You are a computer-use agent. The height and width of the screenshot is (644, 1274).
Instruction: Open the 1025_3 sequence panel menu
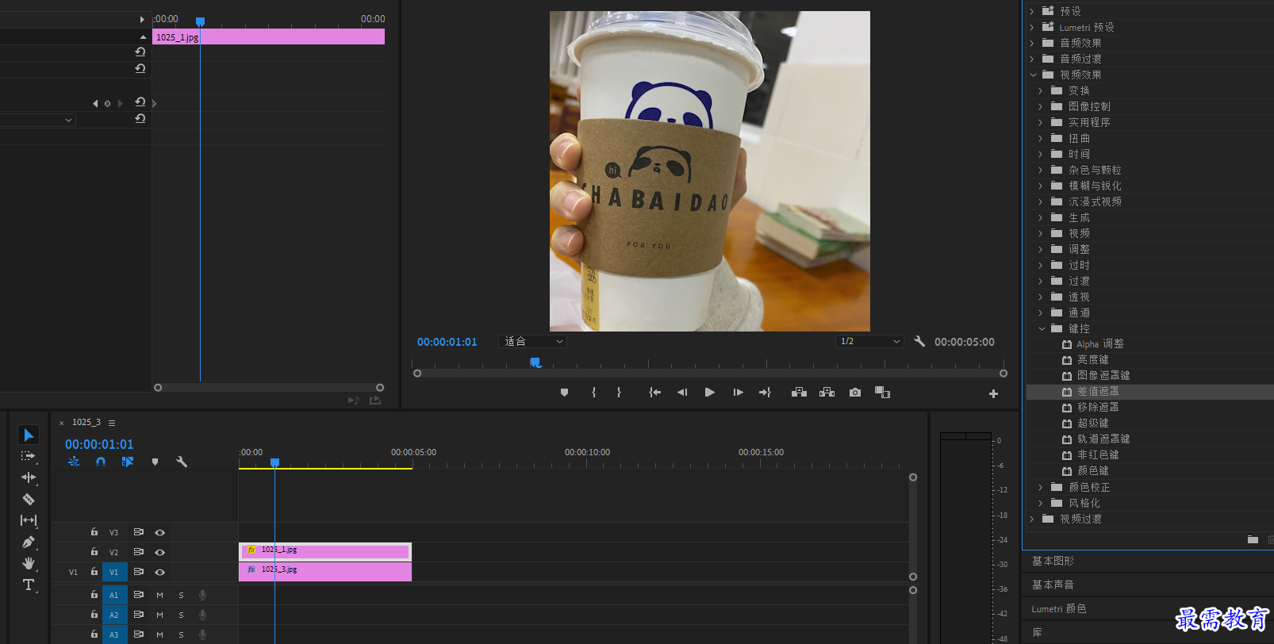pos(112,423)
